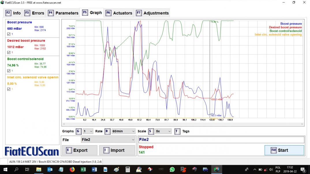Open File Explorer from the taskbar
This screenshot has width=310, height=174.
pyautogui.click(x=39, y=169)
